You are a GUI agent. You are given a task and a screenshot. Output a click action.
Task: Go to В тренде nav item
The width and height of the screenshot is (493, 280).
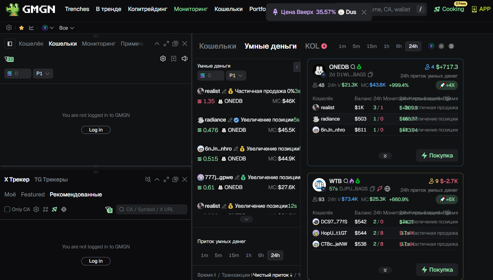click(109, 9)
